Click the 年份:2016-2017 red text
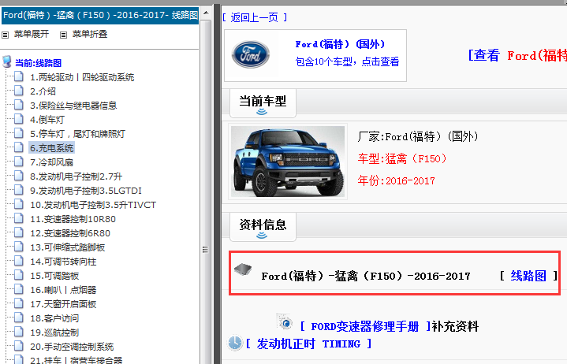The width and height of the screenshot is (567, 364). click(397, 180)
